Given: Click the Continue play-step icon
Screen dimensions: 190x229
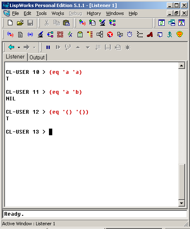Looking at the screenshot, I should pyautogui.click(x=58, y=47).
